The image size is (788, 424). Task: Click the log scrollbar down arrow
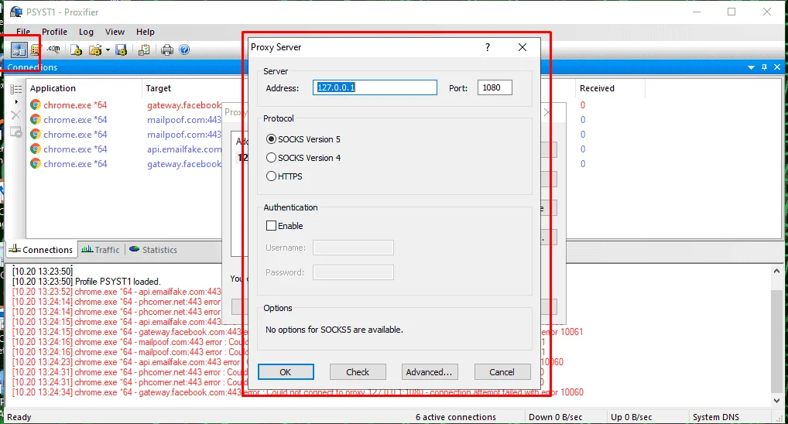(776, 400)
